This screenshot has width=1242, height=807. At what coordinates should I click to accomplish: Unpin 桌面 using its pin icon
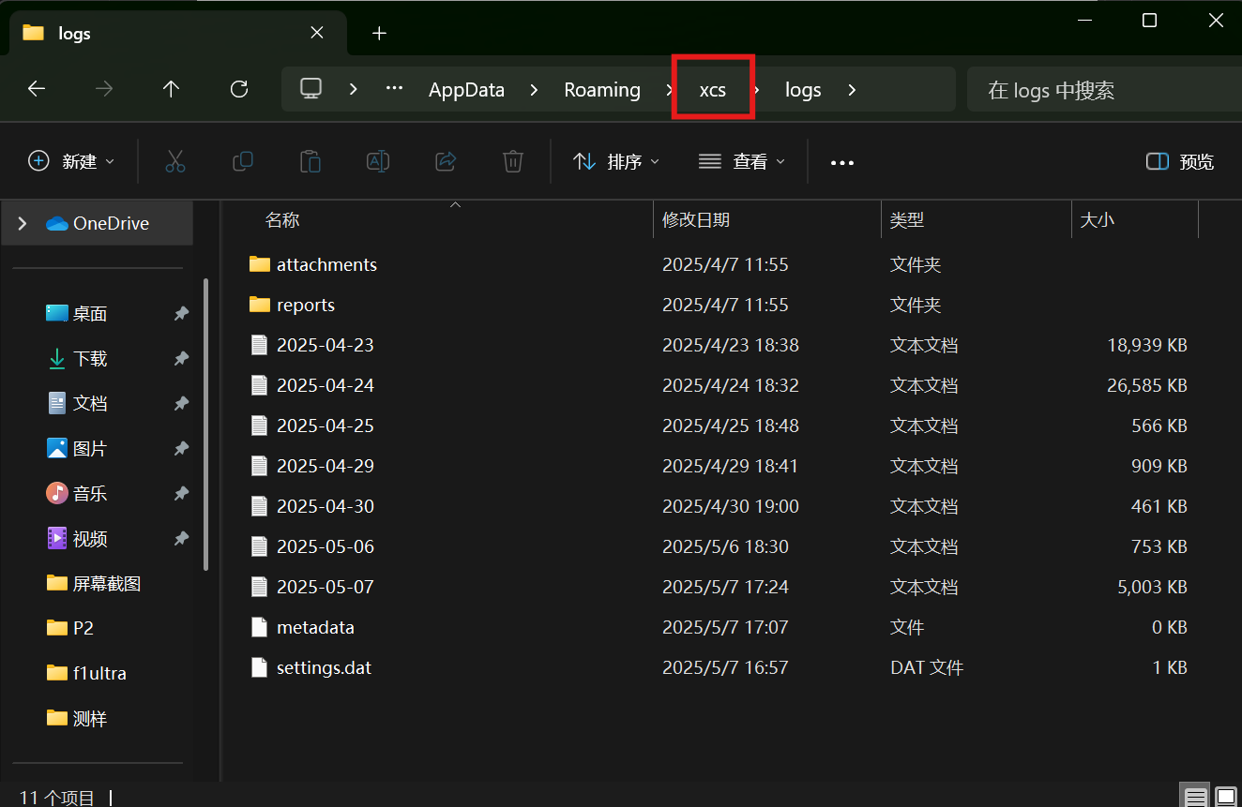pyautogui.click(x=181, y=314)
